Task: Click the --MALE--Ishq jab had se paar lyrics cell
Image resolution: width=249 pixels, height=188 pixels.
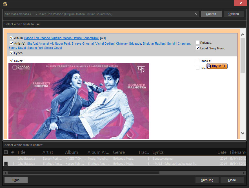Action: 175,164
